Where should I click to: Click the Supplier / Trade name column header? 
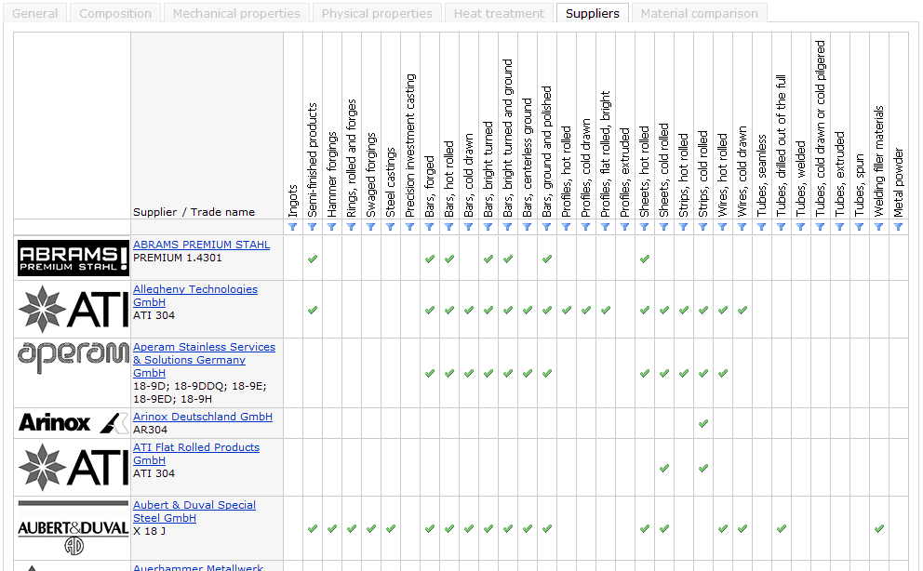[194, 212]
